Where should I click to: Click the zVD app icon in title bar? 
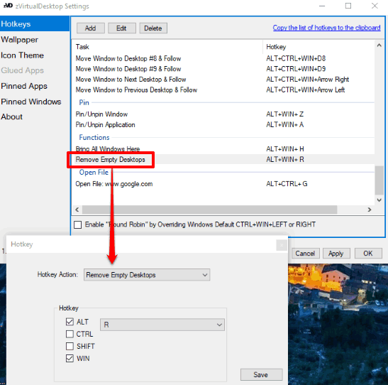tap(8, 6)
